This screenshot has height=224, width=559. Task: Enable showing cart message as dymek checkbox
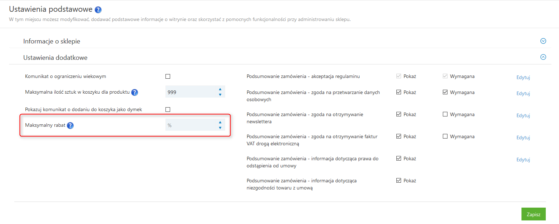point(168,109)
